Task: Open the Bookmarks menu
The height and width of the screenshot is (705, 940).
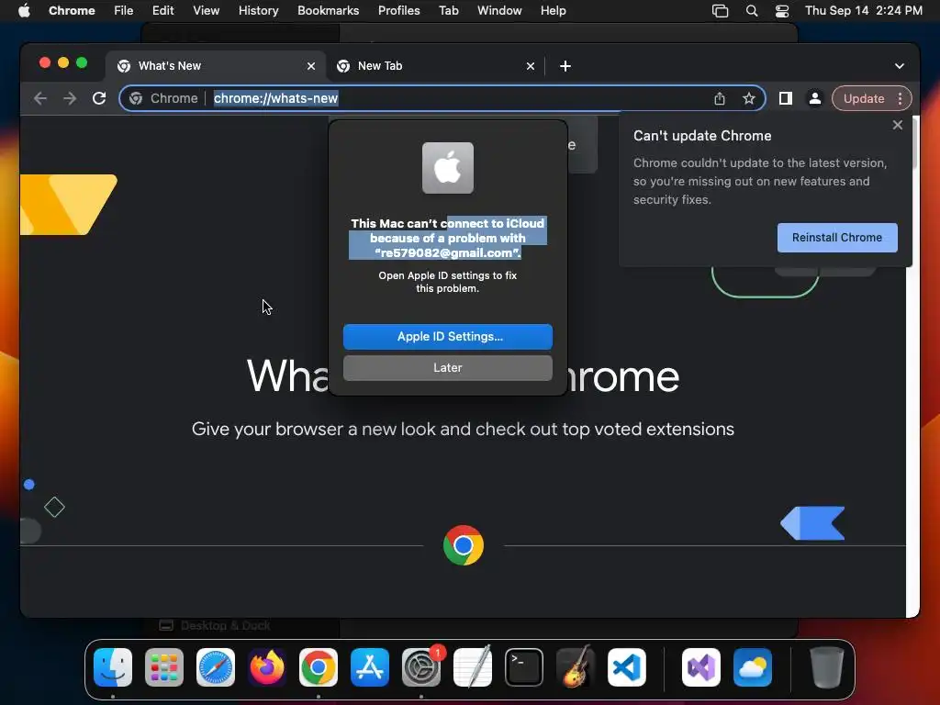Action: click(x=328, y=11)
